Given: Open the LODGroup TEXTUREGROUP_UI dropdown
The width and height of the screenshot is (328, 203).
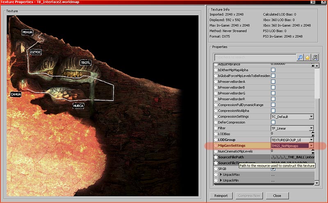Looking at the screenshot, I should pyautogui.click(x=311, y=140).
